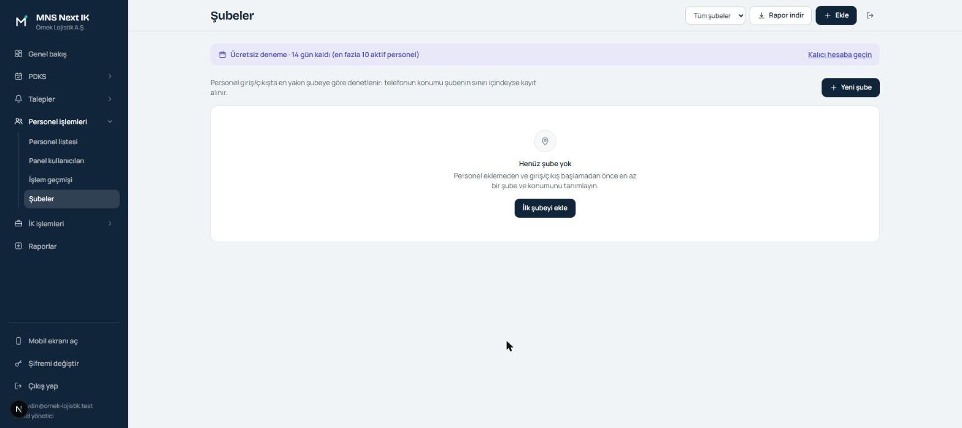Click the Genel bakış grid icon
The image size is (962, 428).
click(x=18, y=54)
